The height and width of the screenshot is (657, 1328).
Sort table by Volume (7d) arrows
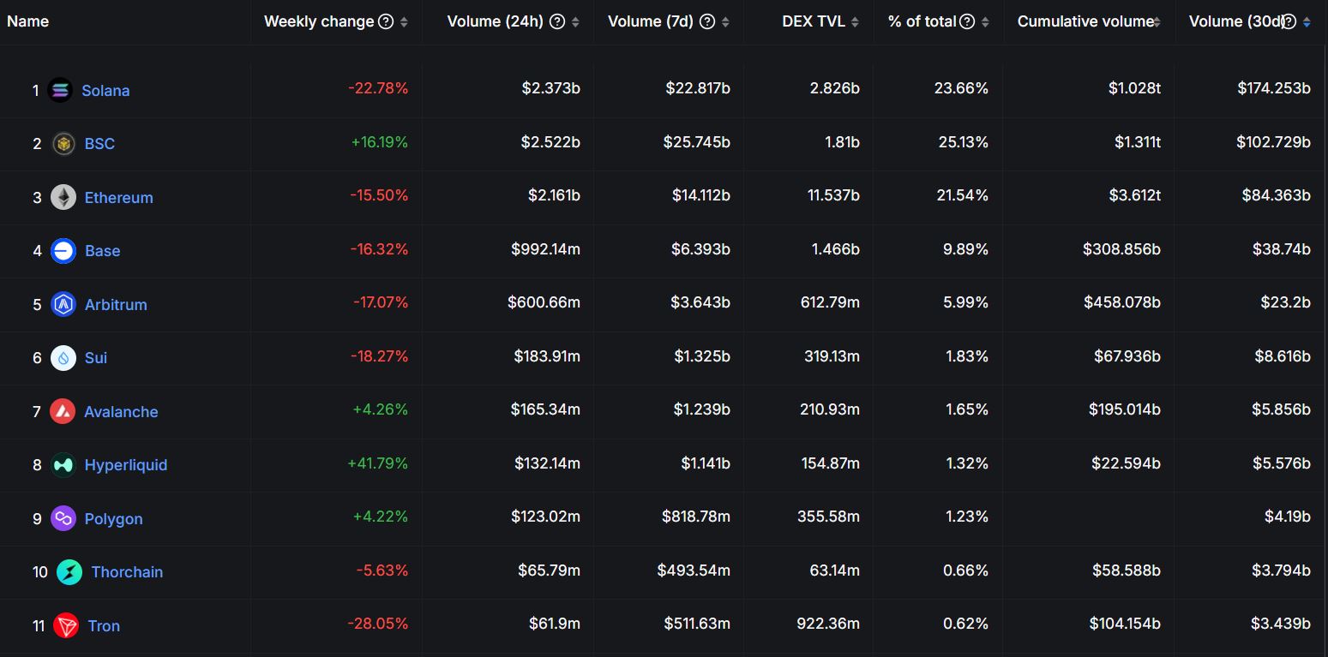[x=726, y=22]
